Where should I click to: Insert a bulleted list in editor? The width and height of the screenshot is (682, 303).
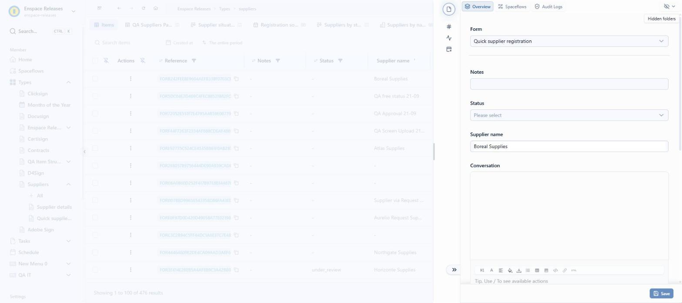point(528,270)
